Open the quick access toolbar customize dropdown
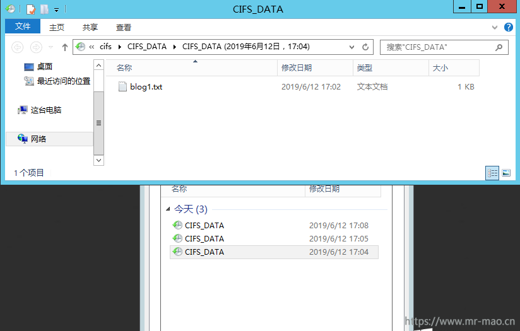The image size is (520, 331). [56, 9]
